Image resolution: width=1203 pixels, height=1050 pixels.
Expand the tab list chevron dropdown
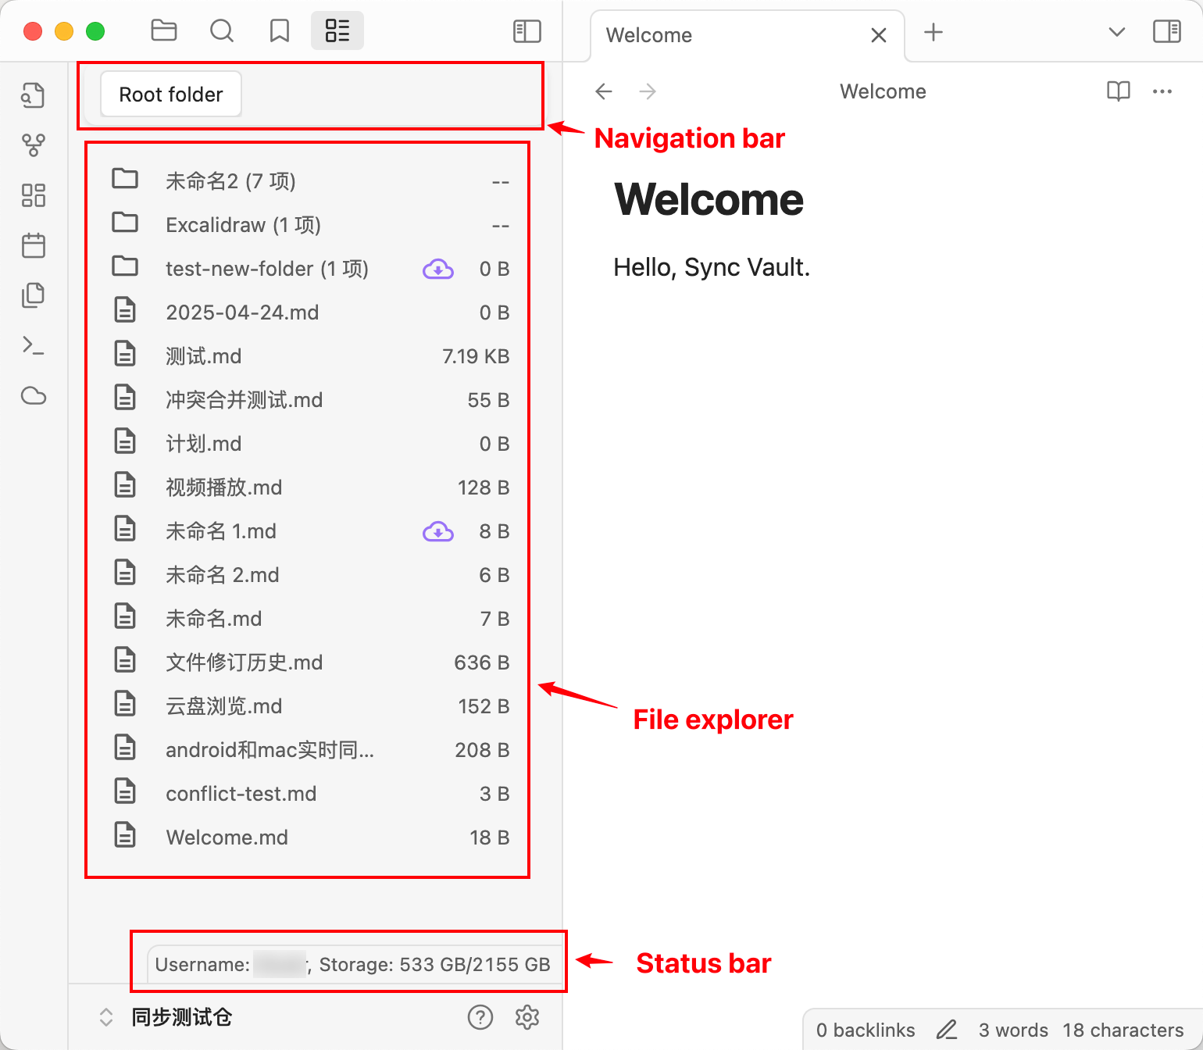tap(1116, 32)
